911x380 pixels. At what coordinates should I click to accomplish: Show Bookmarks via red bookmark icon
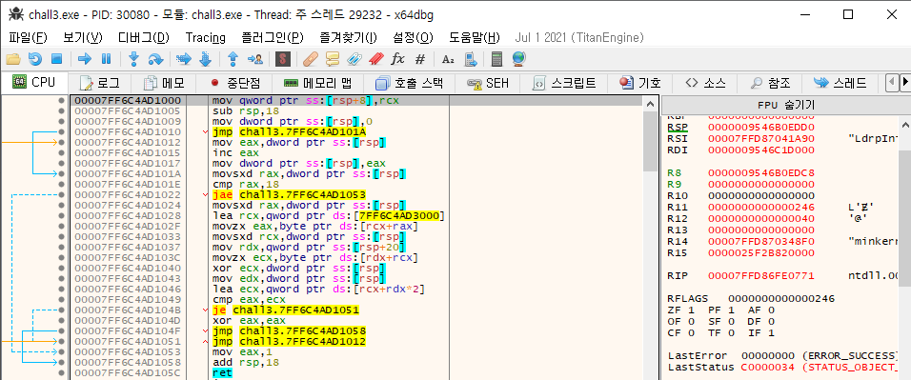(375, 59)
